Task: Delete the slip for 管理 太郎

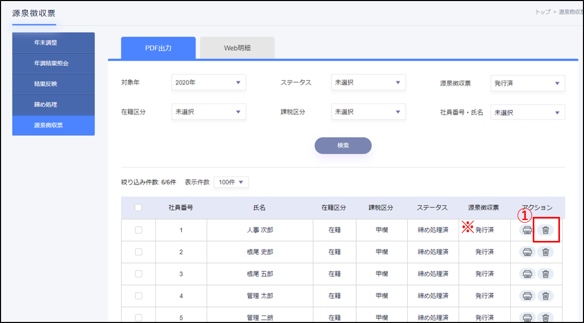Action: pos(545,296)
